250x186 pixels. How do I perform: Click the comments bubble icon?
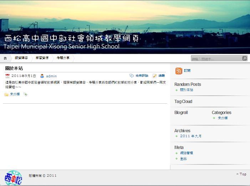tap(132, 76)
